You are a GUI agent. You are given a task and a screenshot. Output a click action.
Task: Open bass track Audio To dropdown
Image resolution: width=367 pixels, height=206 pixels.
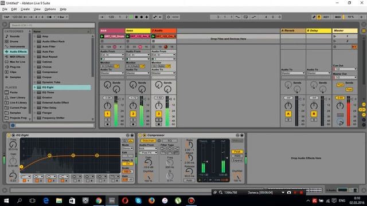[x=138, y=73]
